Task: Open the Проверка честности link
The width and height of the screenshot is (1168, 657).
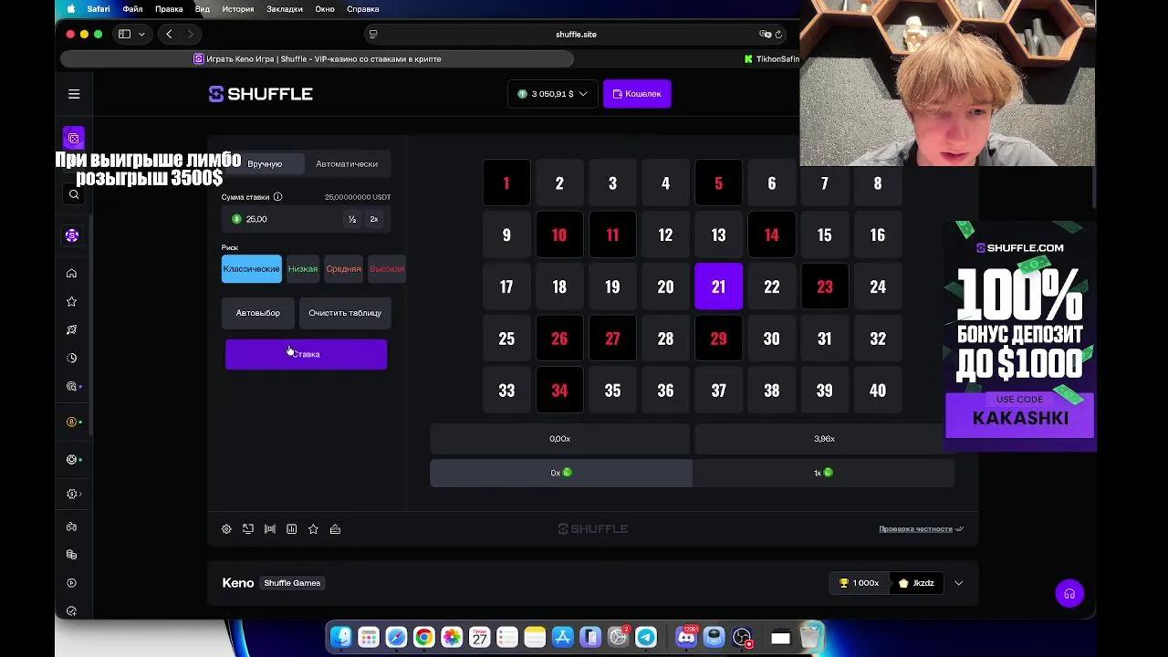Action: tap(921, 529)
